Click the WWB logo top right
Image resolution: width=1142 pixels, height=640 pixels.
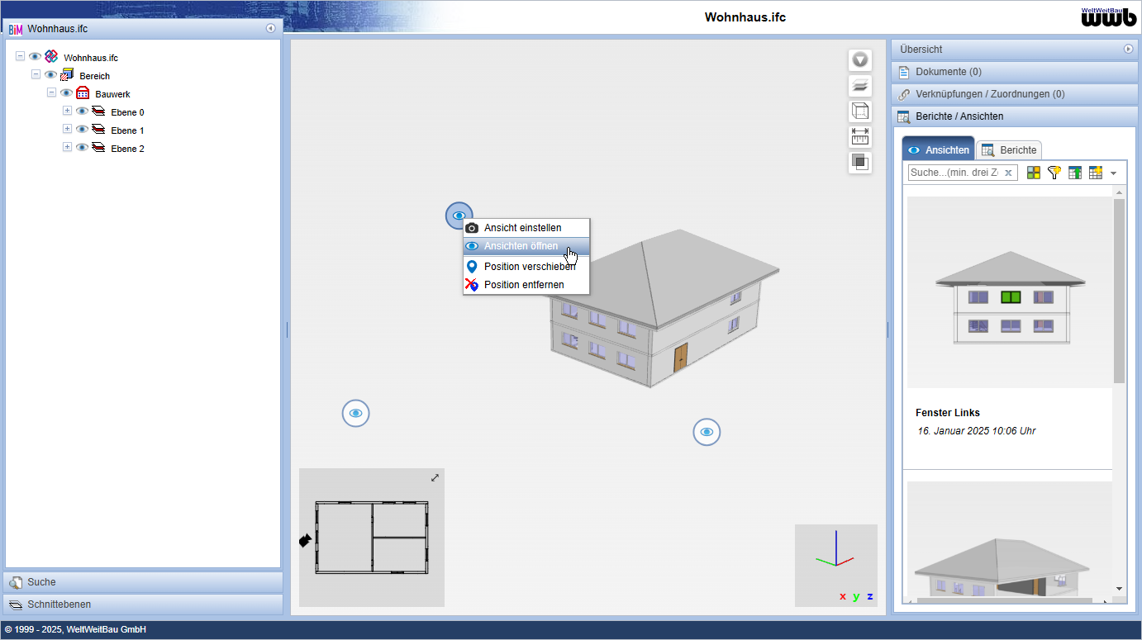[x=1108, y=17]
